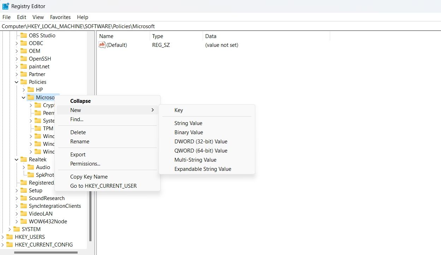Open the Edit menu
Screen dimensions: 441x255
coord(21,17)
